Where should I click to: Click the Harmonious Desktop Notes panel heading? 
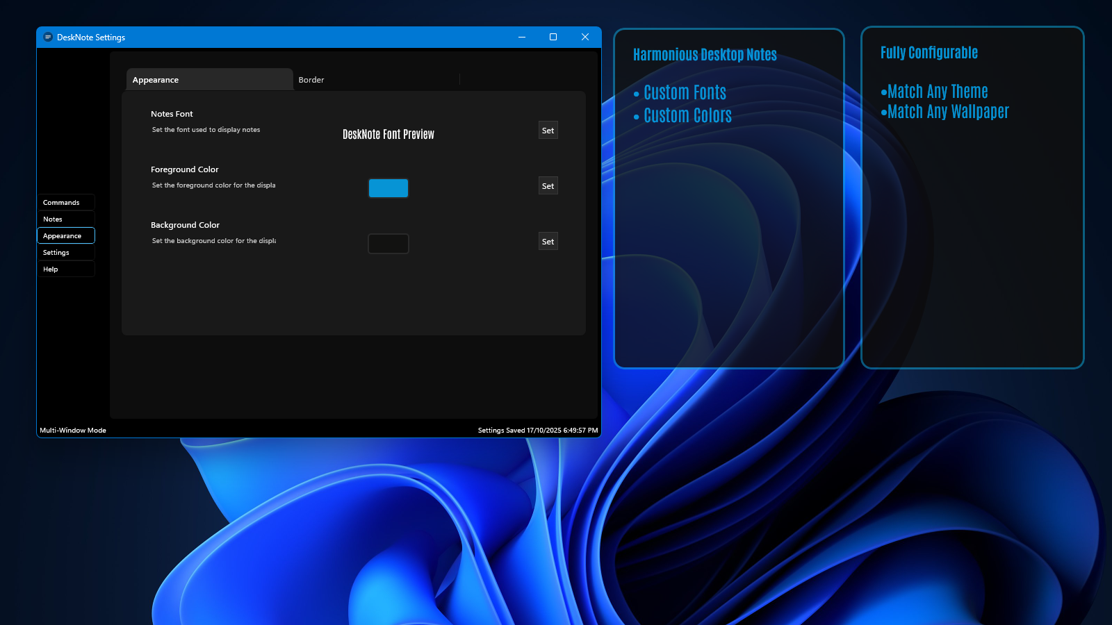(705, 54)
